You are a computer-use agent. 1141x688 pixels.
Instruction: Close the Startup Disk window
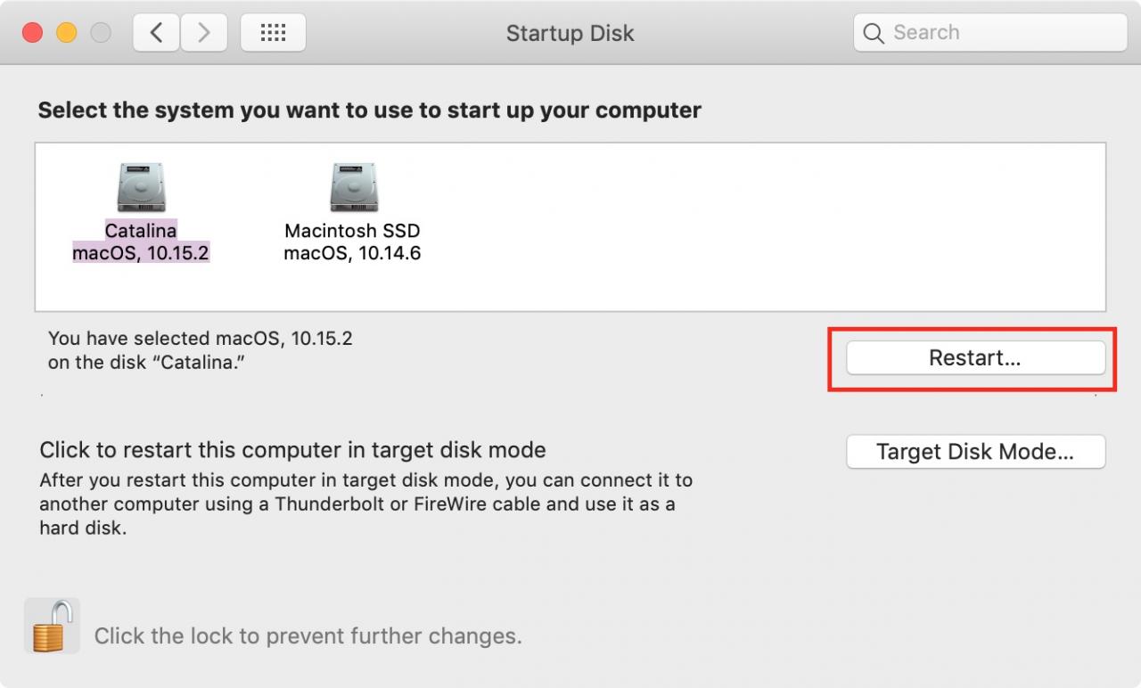coord(32,33)
